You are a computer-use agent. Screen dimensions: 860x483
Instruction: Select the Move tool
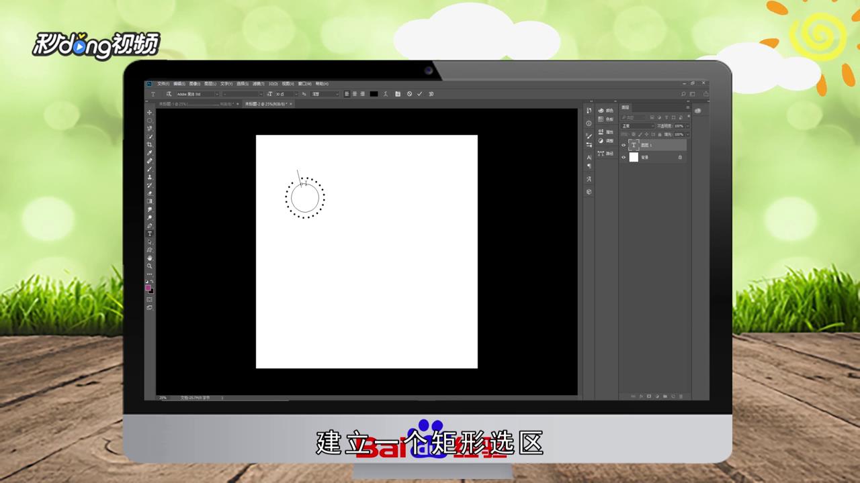point(148,112)
